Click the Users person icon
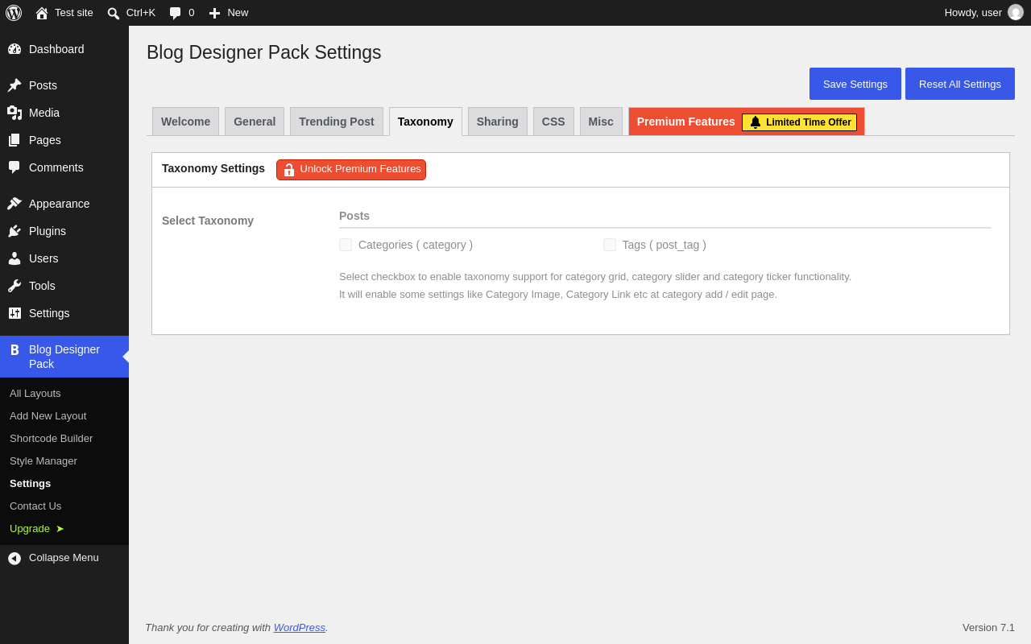 [14, 258]
